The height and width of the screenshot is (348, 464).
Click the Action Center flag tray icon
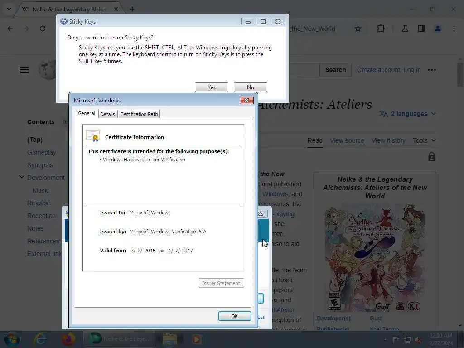pyautogui.click(x=396, y=339)
